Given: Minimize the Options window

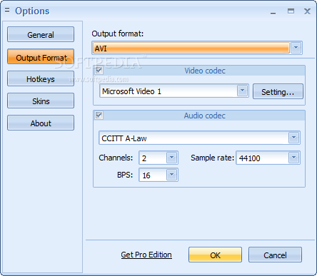Looking at the screenshot, I should 273,11.
